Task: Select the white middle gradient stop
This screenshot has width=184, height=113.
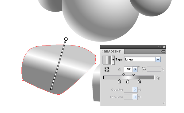Action: (128, 82)
